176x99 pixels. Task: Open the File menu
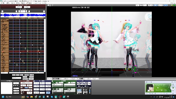coord(2,3)
